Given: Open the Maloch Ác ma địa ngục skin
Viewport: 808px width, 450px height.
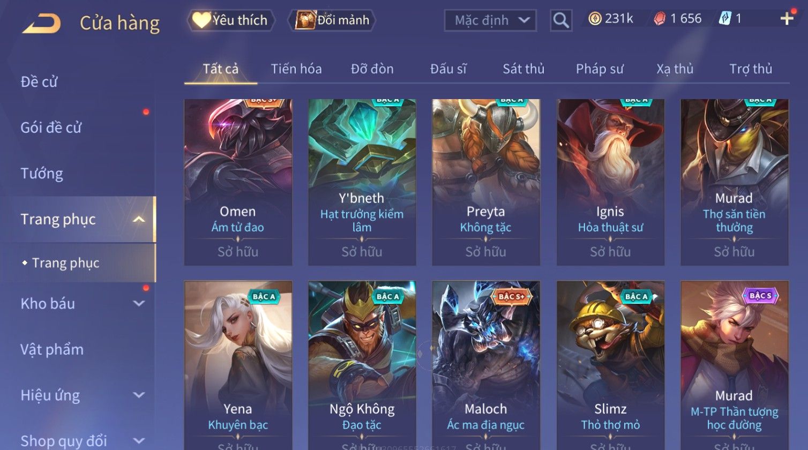Looking at the screenshot, I should tap(486, 365).
